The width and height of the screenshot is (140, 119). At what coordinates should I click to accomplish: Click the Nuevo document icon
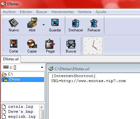(14, 23)
